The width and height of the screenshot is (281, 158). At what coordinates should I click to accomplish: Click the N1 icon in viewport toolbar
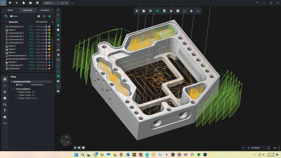(x=157, y=11)
